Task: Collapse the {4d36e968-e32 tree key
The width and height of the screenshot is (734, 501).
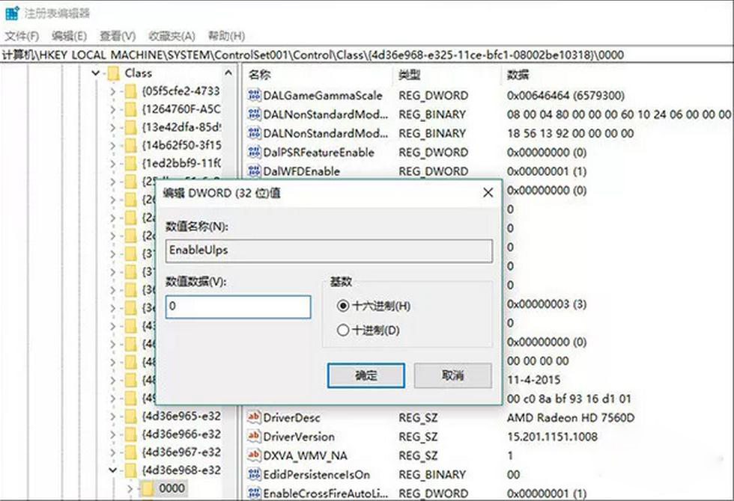Action: click(113, 470)
